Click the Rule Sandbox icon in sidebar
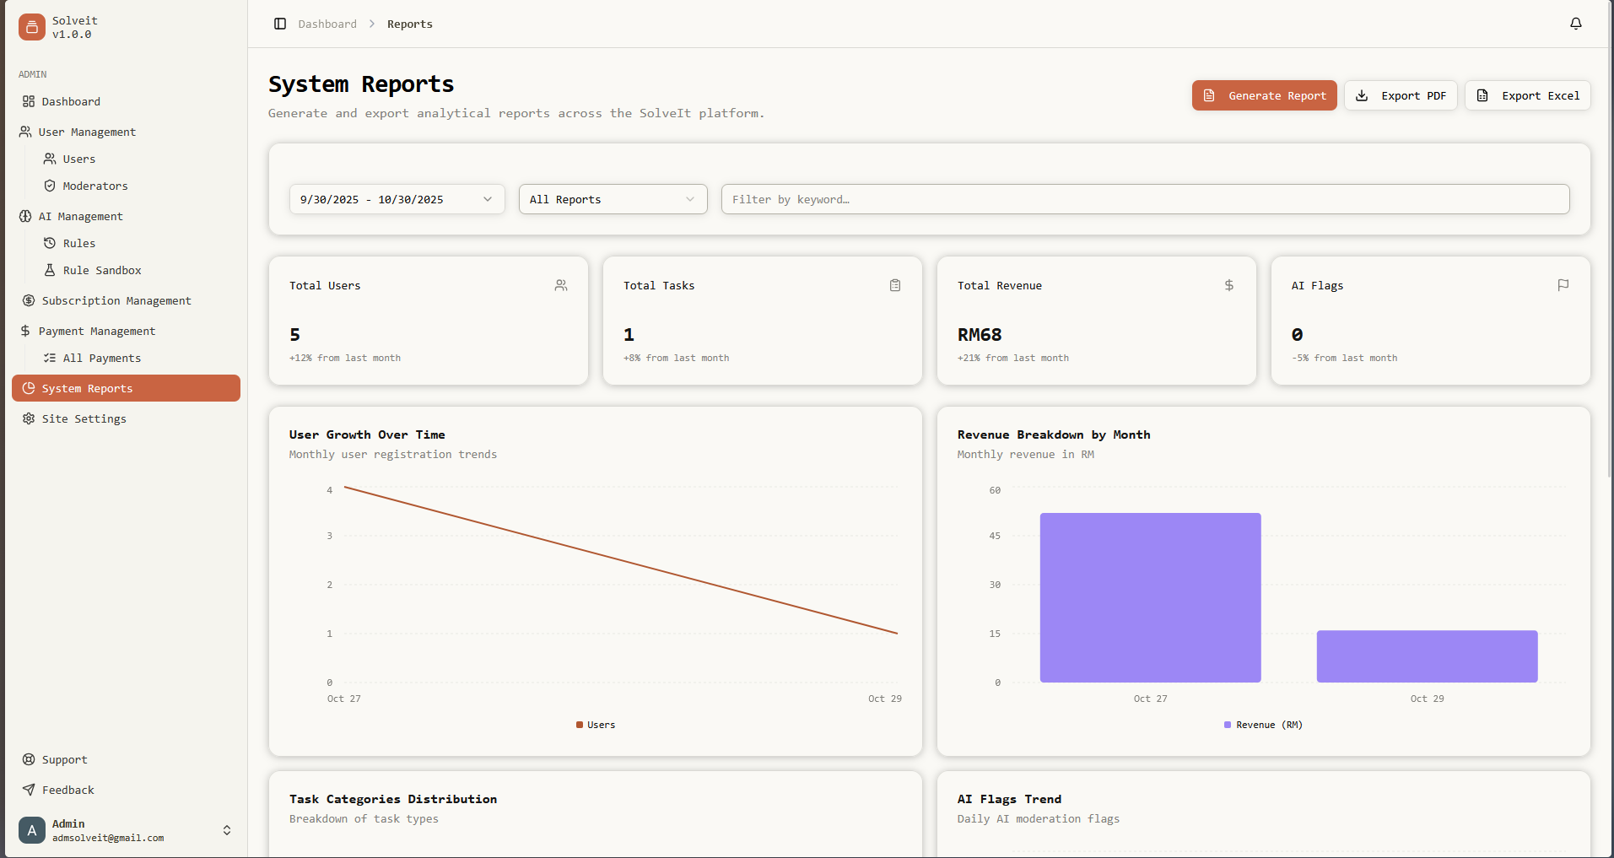The height and width of the screenshot is (858, 1614). click(x=51, y=270)
